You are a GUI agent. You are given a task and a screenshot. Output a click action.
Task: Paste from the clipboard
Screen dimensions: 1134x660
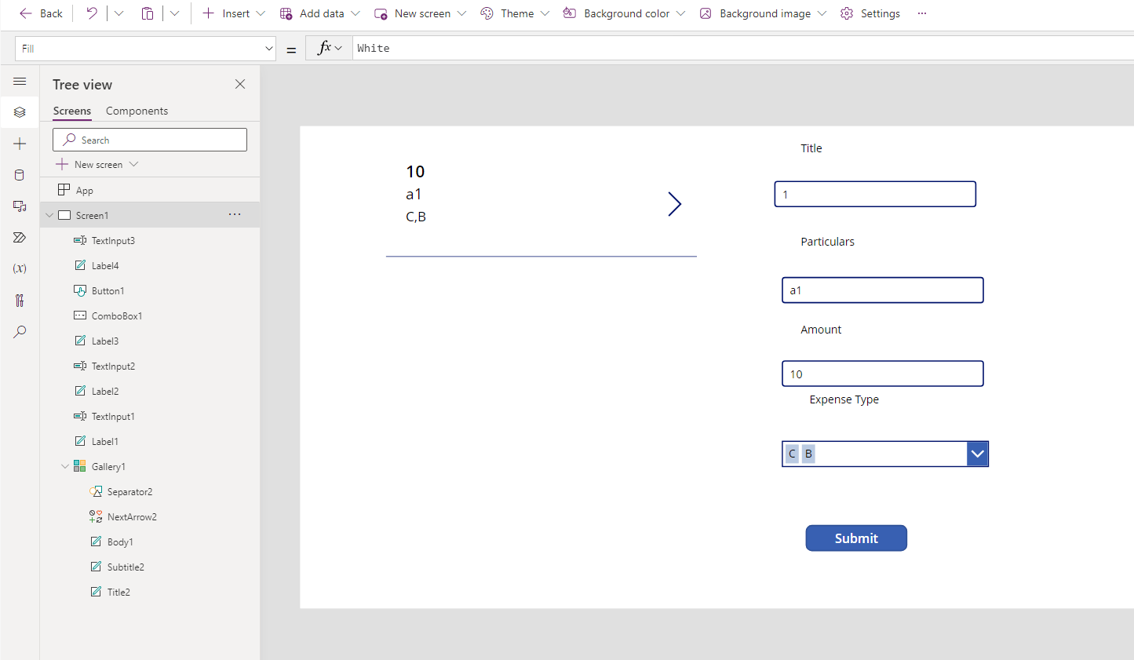[x=148, y=13]
